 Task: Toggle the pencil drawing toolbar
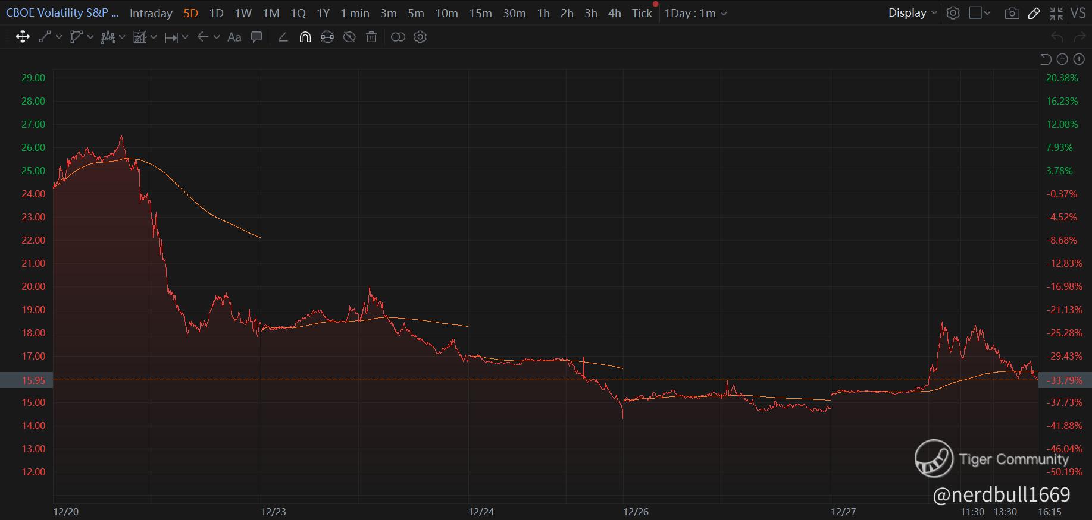click(1034, 13)
